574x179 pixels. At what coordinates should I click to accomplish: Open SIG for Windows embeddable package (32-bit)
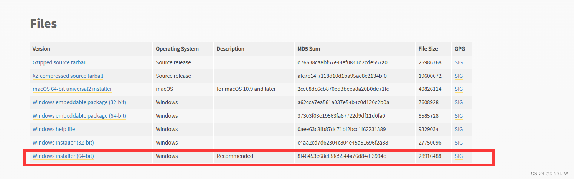coord(459,102)
